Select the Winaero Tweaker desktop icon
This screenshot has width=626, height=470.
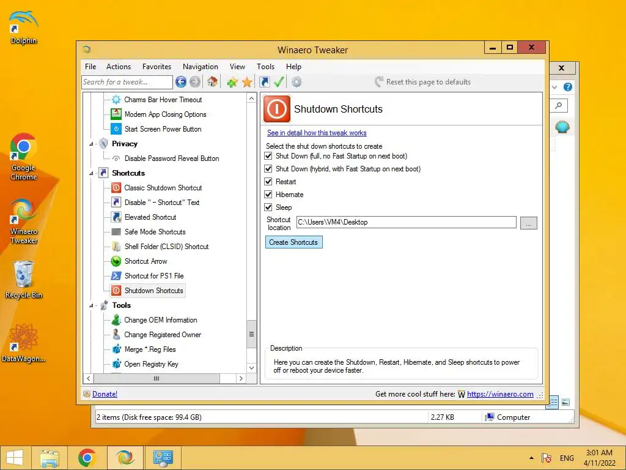tap(23, 222)
